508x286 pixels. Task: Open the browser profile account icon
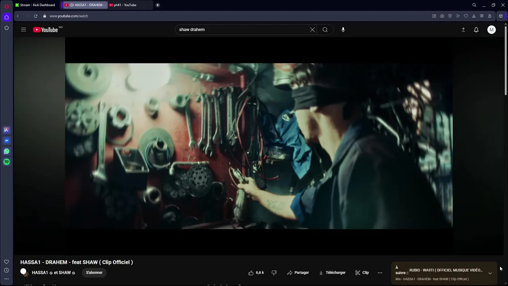click(x=490, y=16)
